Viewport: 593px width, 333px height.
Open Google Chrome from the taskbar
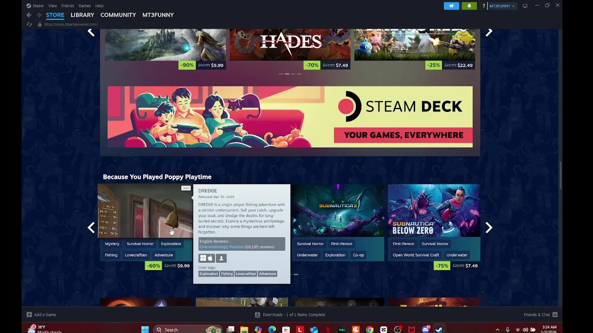tap(370, 329)
